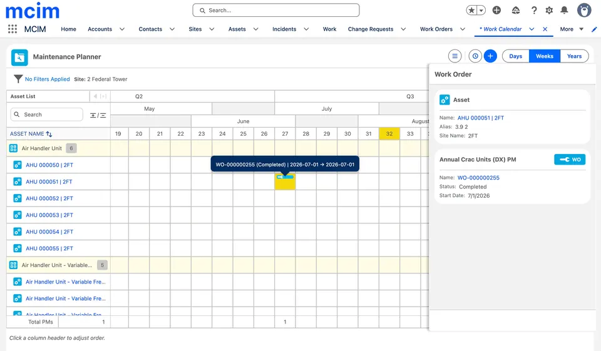Image resolution: width=601 pixels, height=351 pixels.
Task: Open the Work Orders tab
Action: [x=436, y=29]
